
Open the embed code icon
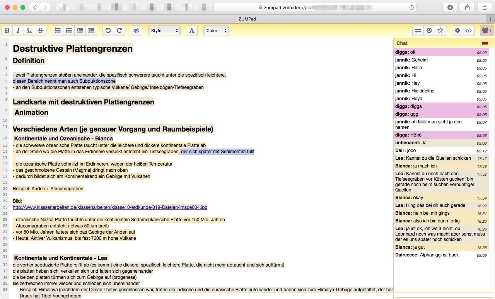tap(469, 31)
